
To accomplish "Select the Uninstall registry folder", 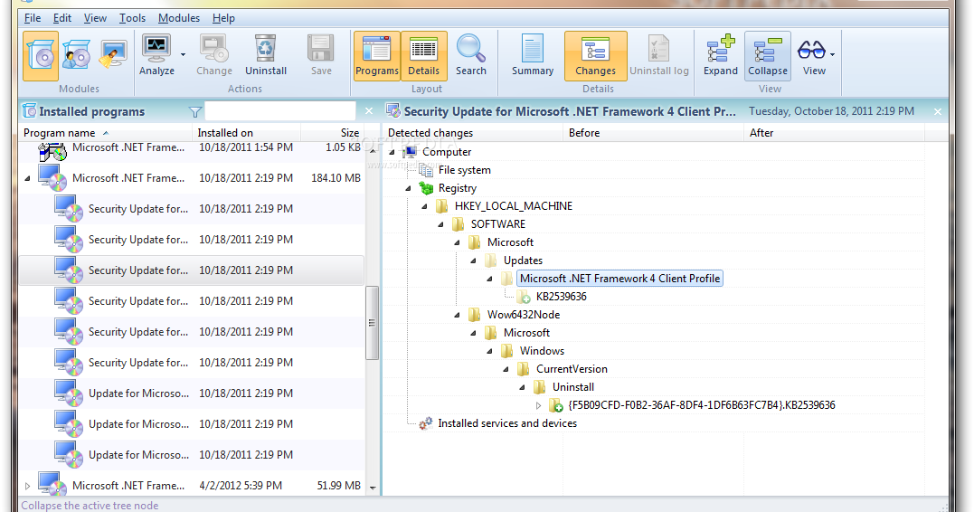I will pos(572,387).
